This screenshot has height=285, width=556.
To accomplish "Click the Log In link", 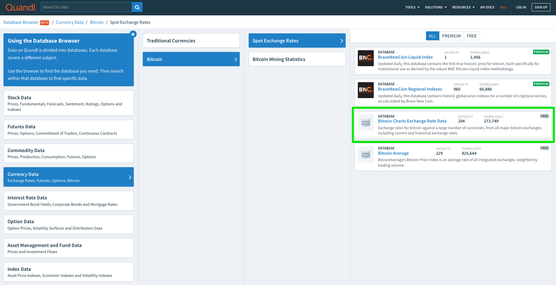I will tap(521, 7).
